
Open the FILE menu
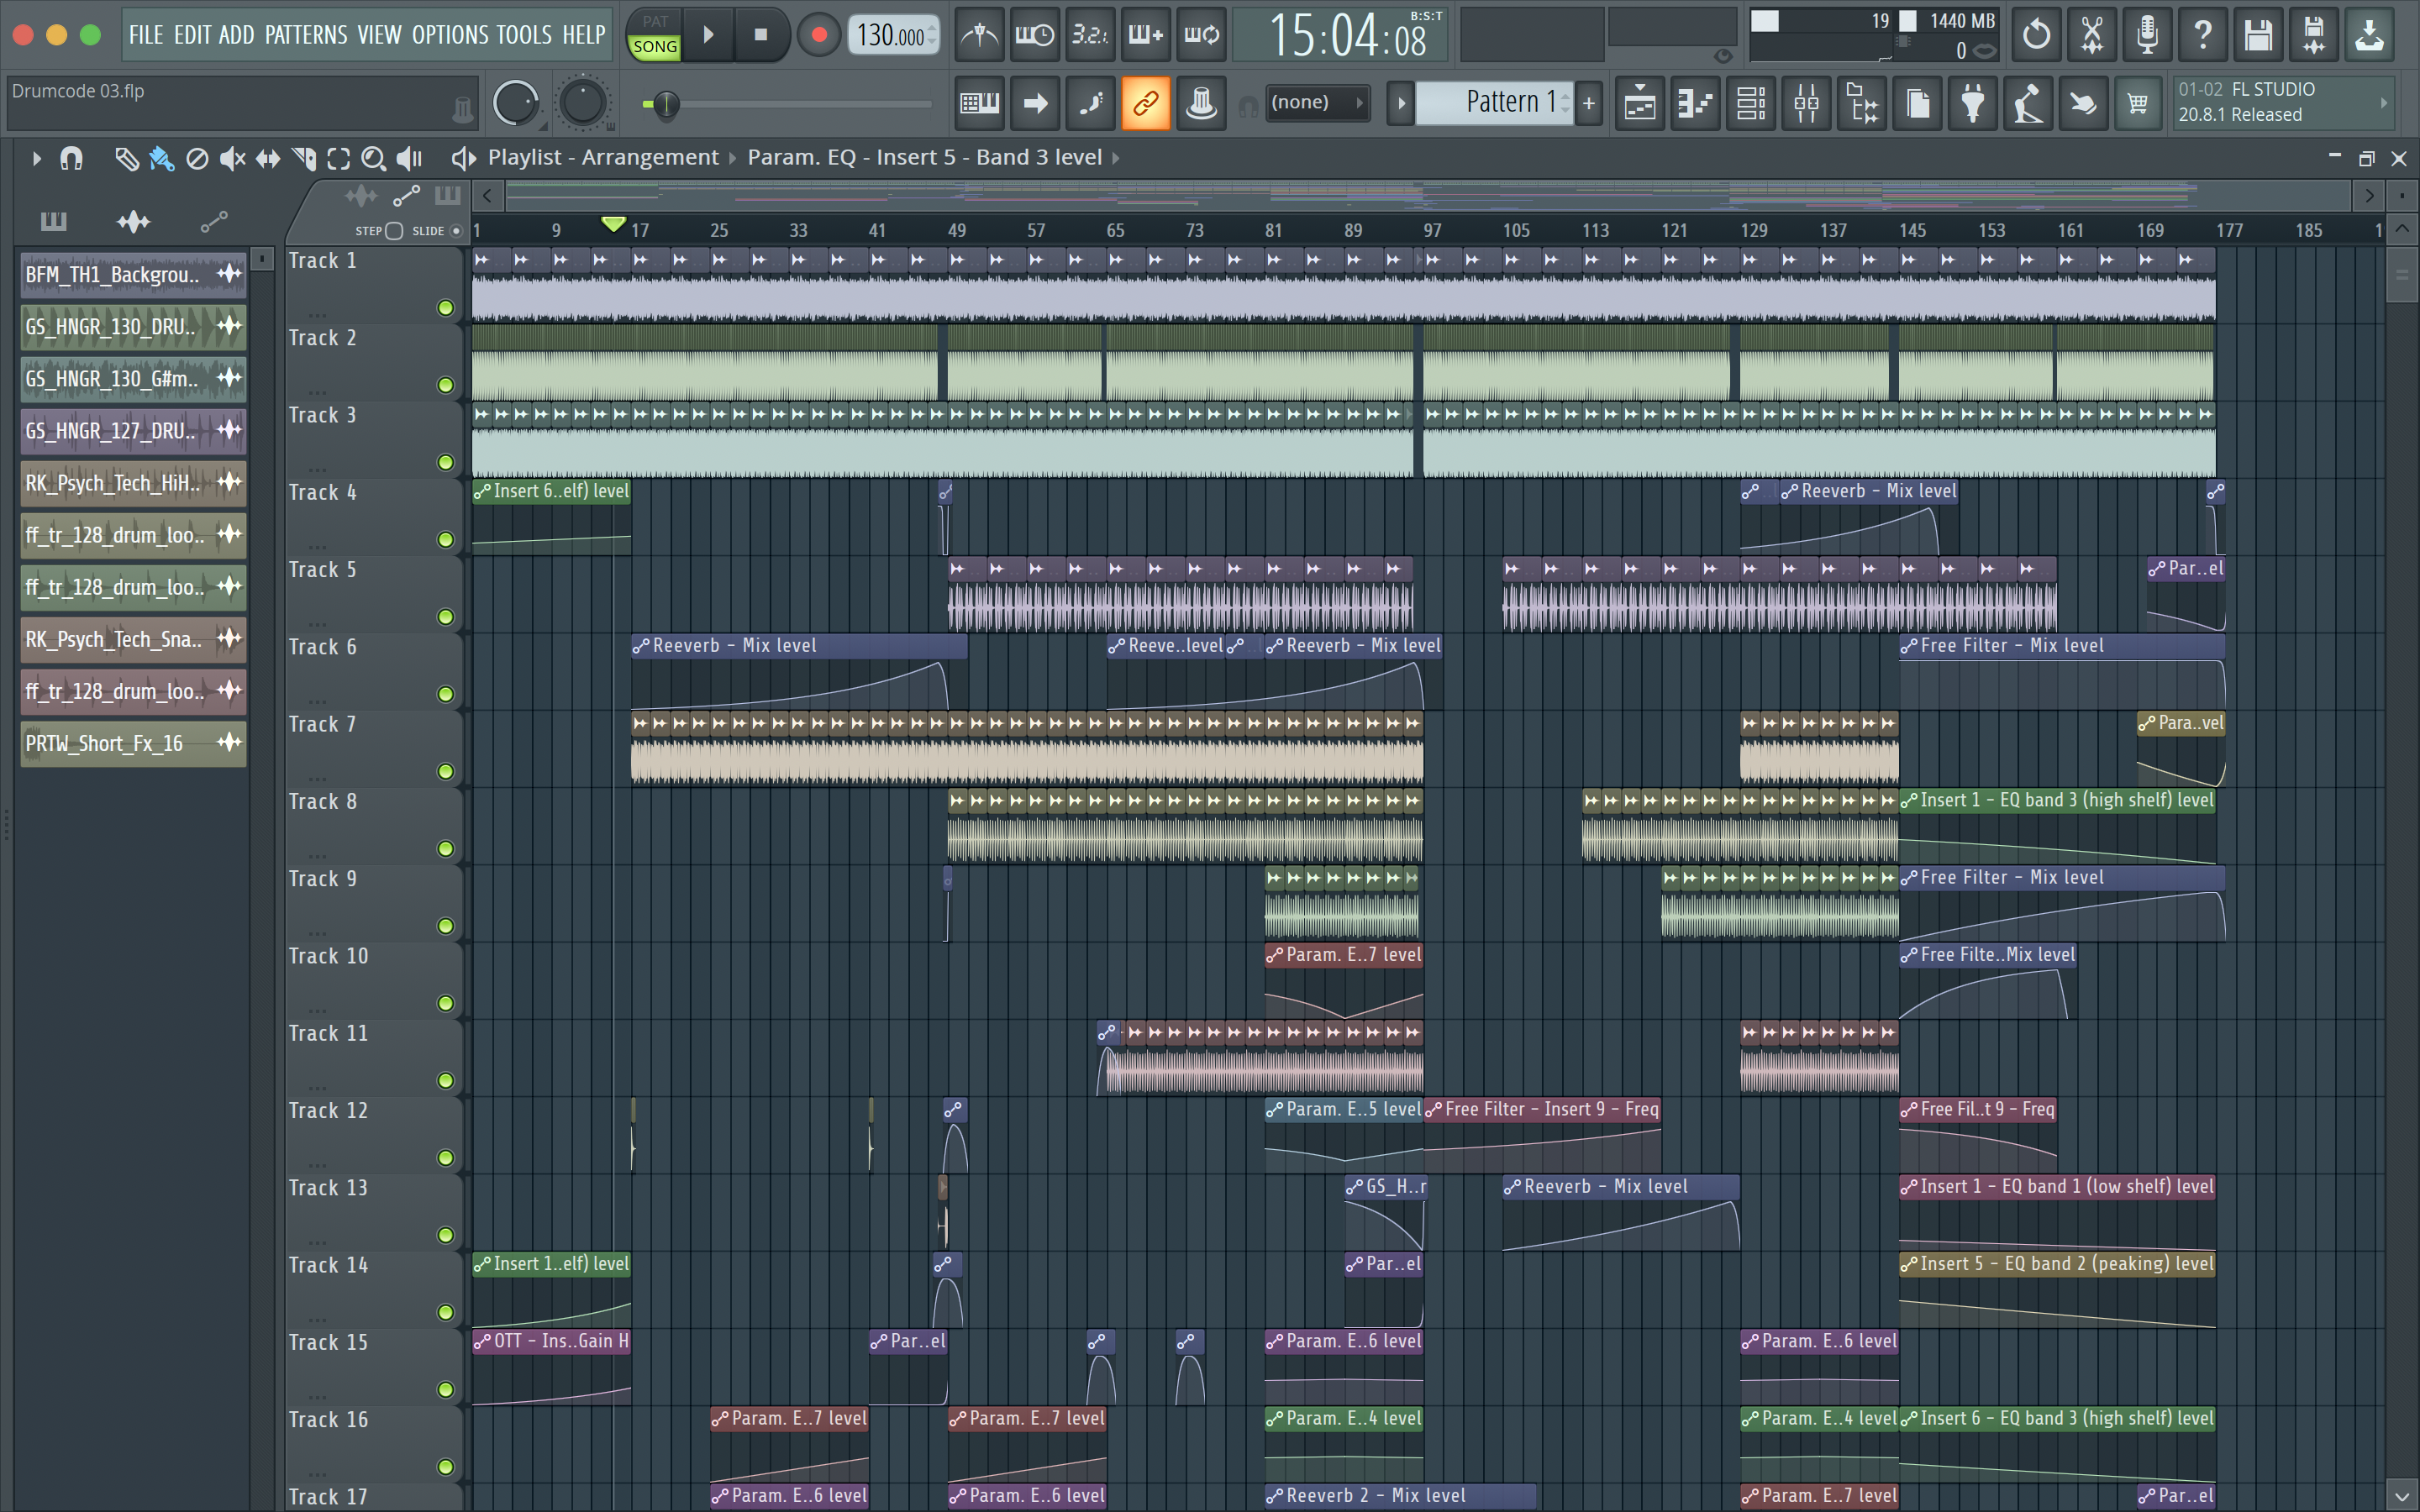pyautogui.click(x=145, y=35)
